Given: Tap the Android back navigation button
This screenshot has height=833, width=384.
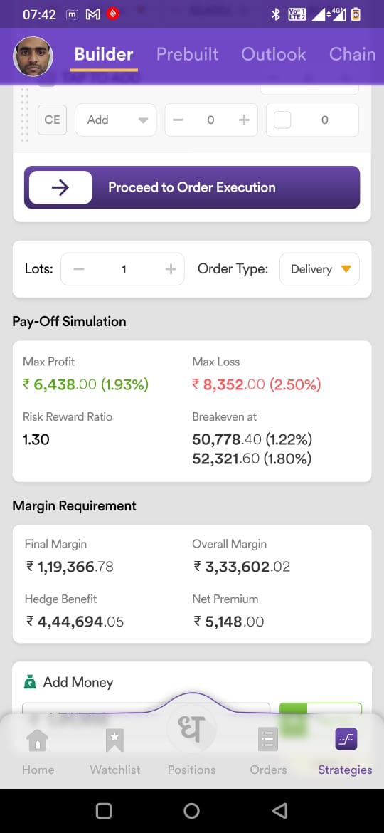Looking at the screenshot, I should tap(279, 811).
